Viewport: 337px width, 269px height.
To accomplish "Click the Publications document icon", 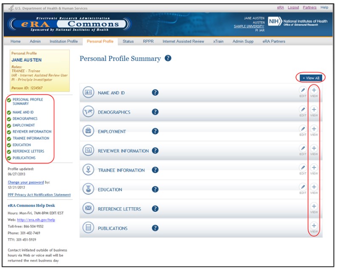I will click(x=88, y=227).
